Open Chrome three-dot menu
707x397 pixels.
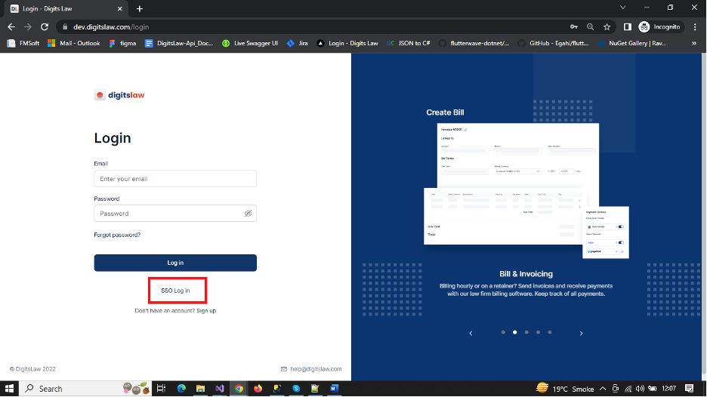click(x=694, y=26)
